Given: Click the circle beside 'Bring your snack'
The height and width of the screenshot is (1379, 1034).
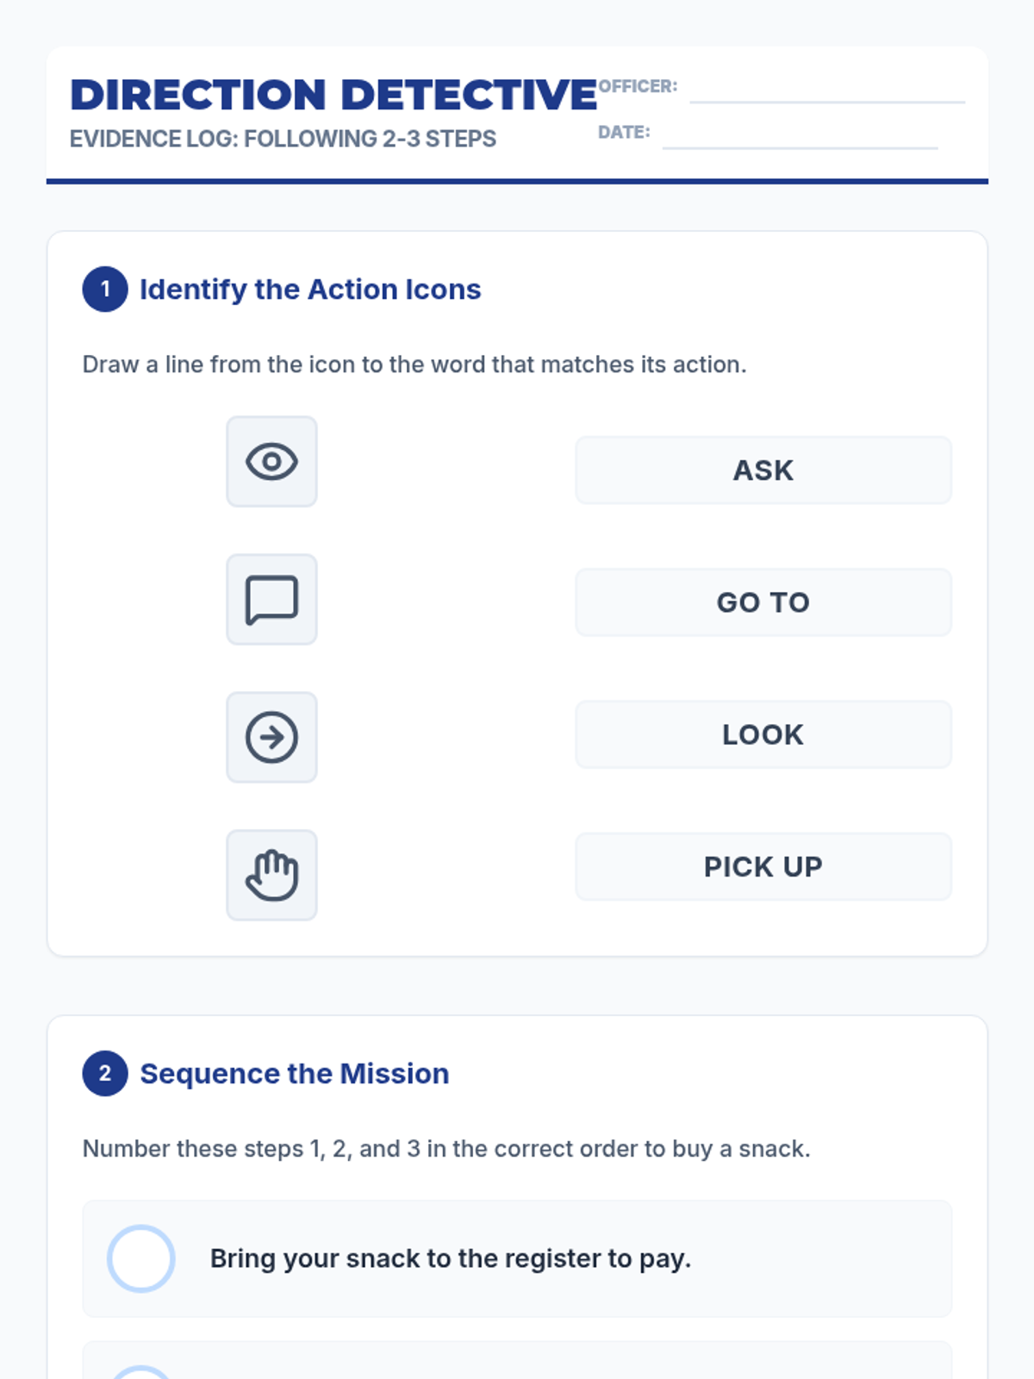Looking at the screenshot, I should [141, 1258].
